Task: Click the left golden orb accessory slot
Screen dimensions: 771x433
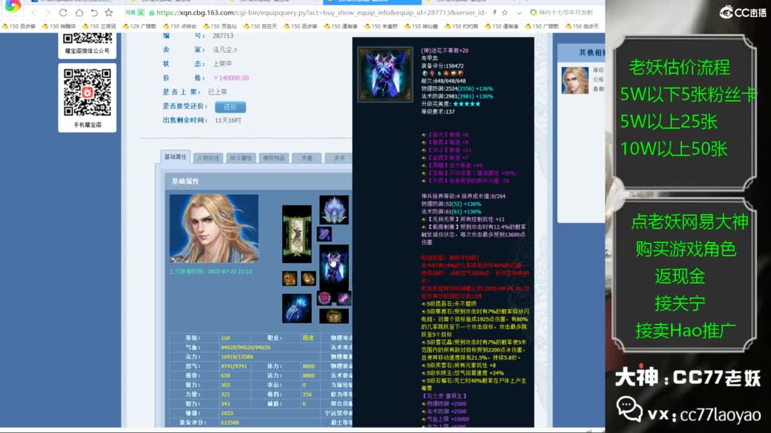Action: [x=290, y=278]
